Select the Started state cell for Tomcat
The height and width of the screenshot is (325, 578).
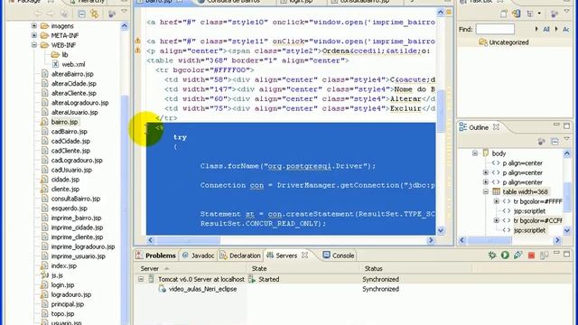[x=269, y=279]
